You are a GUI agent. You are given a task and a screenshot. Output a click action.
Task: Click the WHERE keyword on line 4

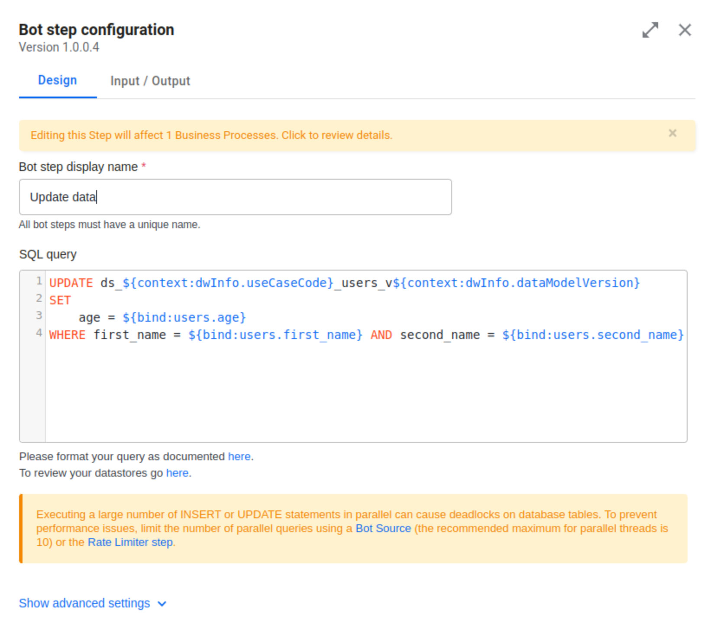(x=67, y=335)
